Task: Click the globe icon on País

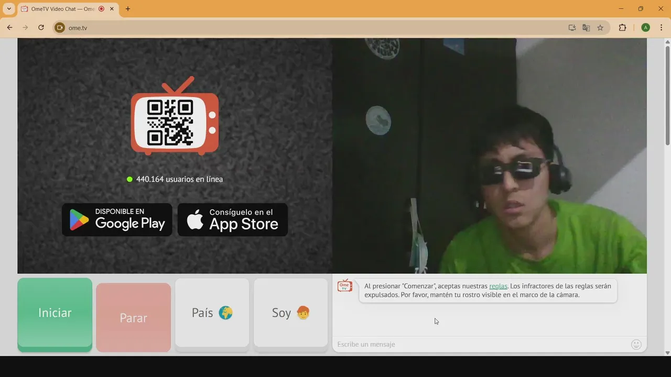Action: [225, 313]
